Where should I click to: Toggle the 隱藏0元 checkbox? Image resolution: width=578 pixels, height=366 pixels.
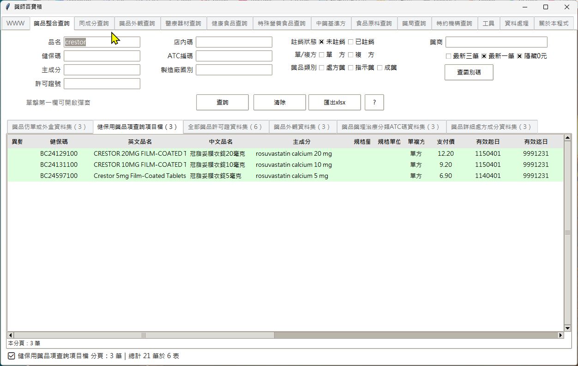pyautogui.click(x=519, y=56)
